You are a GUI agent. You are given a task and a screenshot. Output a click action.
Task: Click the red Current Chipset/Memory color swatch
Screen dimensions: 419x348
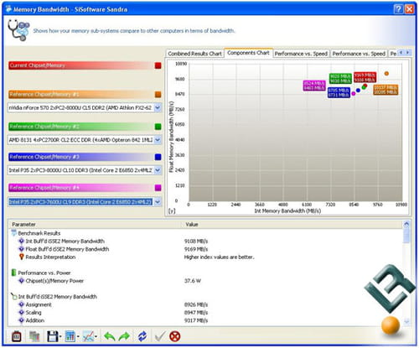[x=158, y=65]
